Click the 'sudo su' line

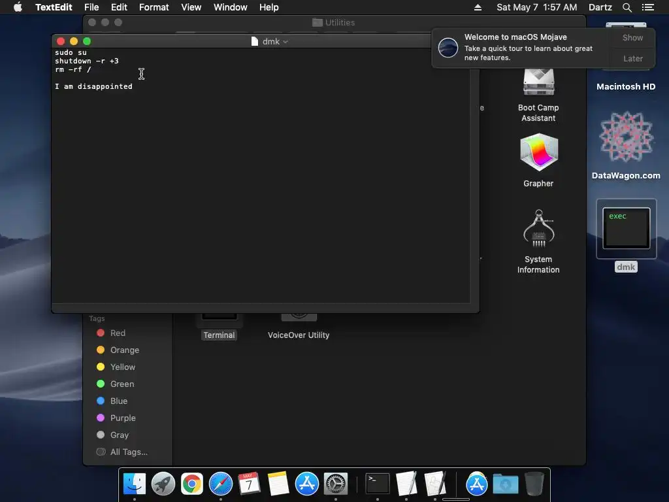pos(71,52)
